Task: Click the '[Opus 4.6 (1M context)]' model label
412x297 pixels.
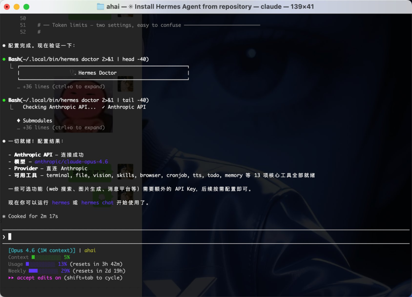Action: [x=42, y=250]
